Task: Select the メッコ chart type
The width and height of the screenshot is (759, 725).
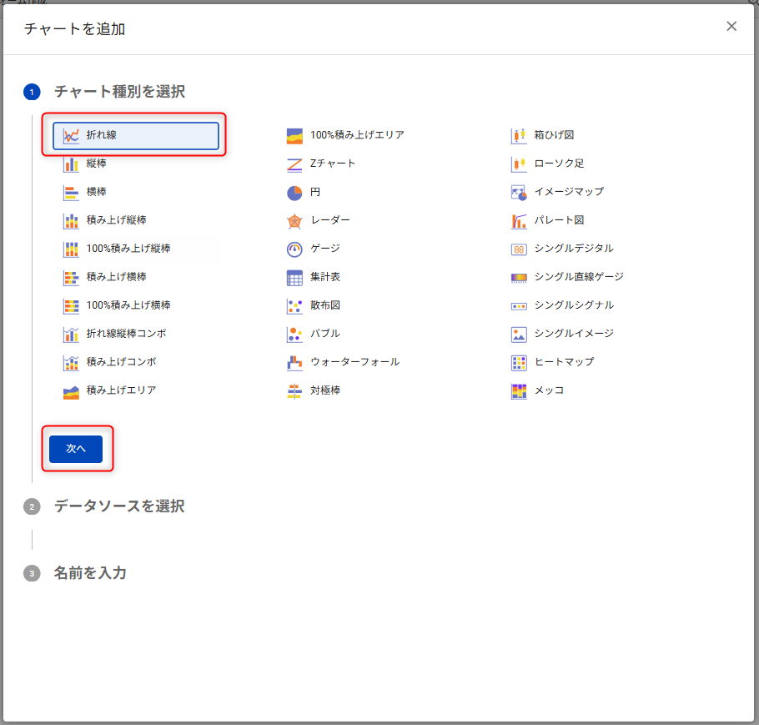Action: tap(548, 390)
